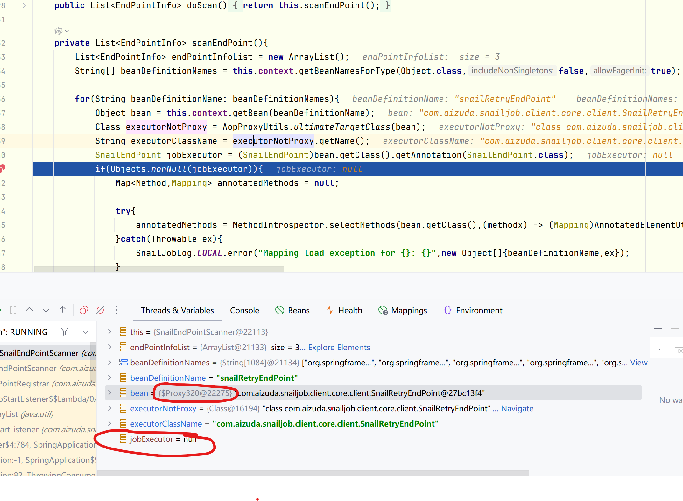Open the debugger more options menu
Screen dimensions: 683x501
point(117,310)
